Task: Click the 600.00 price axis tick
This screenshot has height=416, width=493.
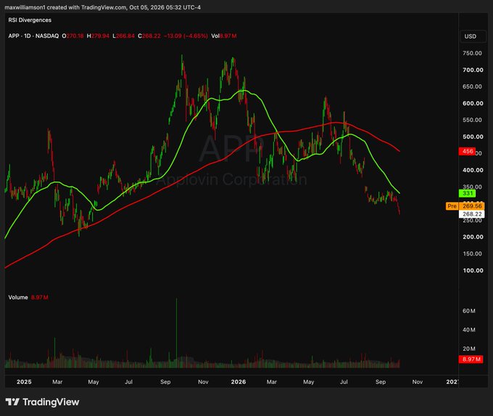Action: coord(473,103)
